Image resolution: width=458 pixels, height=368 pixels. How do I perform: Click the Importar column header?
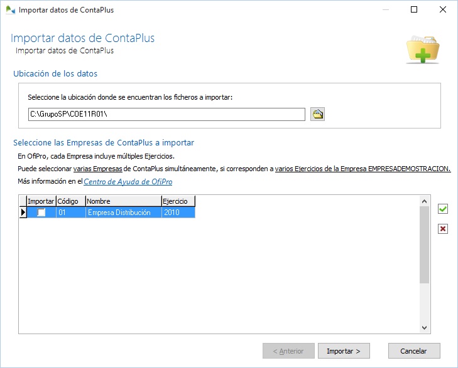[41, 201]
